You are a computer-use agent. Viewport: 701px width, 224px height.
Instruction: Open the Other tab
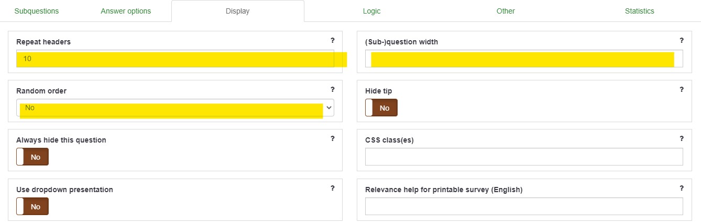point(506,11)
